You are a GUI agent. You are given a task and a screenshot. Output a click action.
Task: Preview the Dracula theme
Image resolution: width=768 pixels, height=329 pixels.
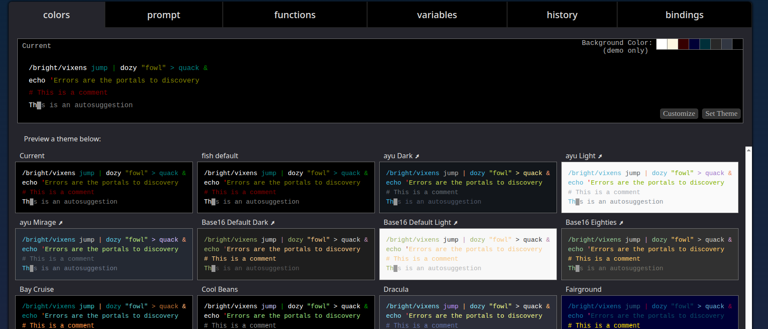click(468, 312)
